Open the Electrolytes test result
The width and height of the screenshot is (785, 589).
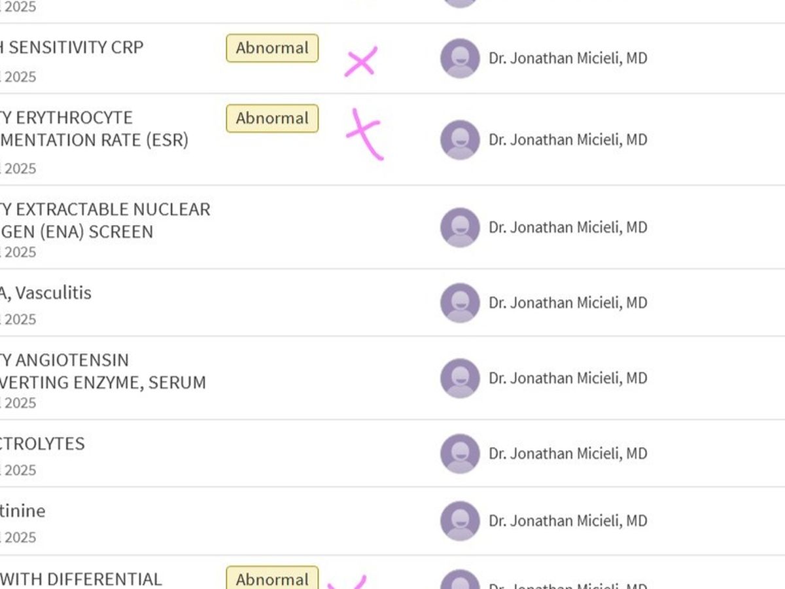click(x=43, y=444)
